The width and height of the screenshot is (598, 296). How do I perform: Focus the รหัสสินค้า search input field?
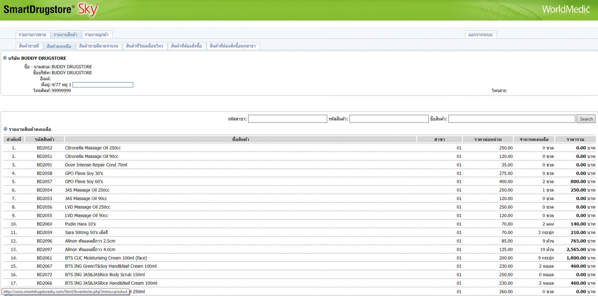(x=389, y=119)
